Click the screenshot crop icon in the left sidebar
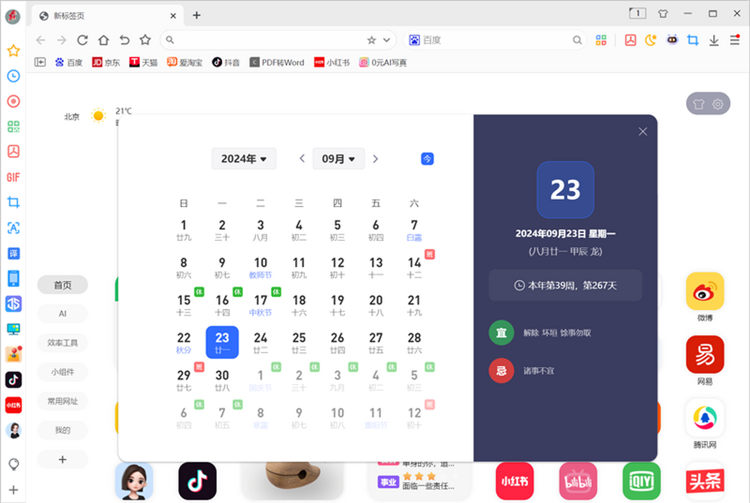Viewport: 750px width, 503px height. [x=13, y=202]
